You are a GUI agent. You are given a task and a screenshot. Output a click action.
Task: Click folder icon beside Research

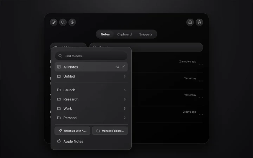point(59,99)
